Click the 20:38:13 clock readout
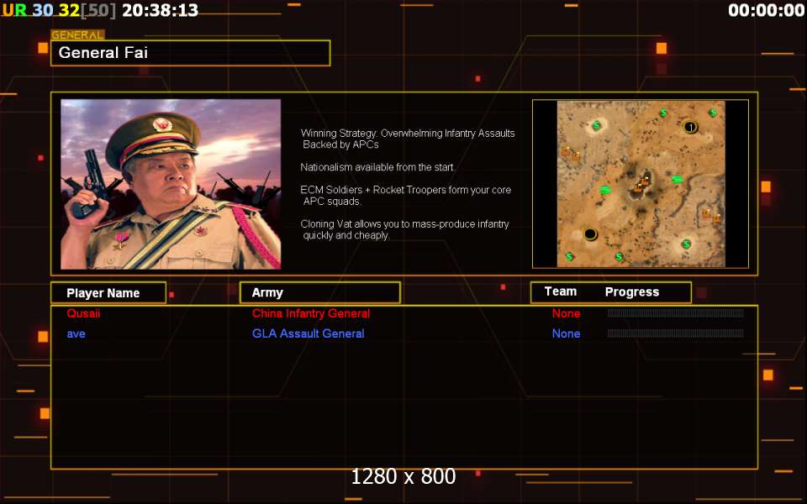 point(160,10)
